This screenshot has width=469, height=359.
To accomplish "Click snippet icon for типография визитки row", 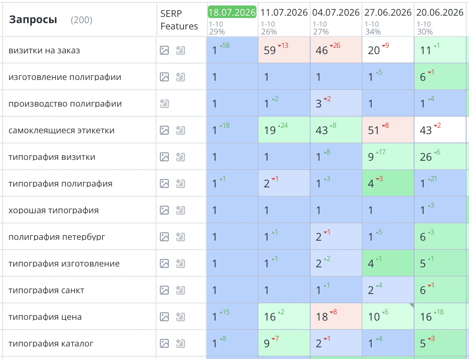I will (180, 157).
